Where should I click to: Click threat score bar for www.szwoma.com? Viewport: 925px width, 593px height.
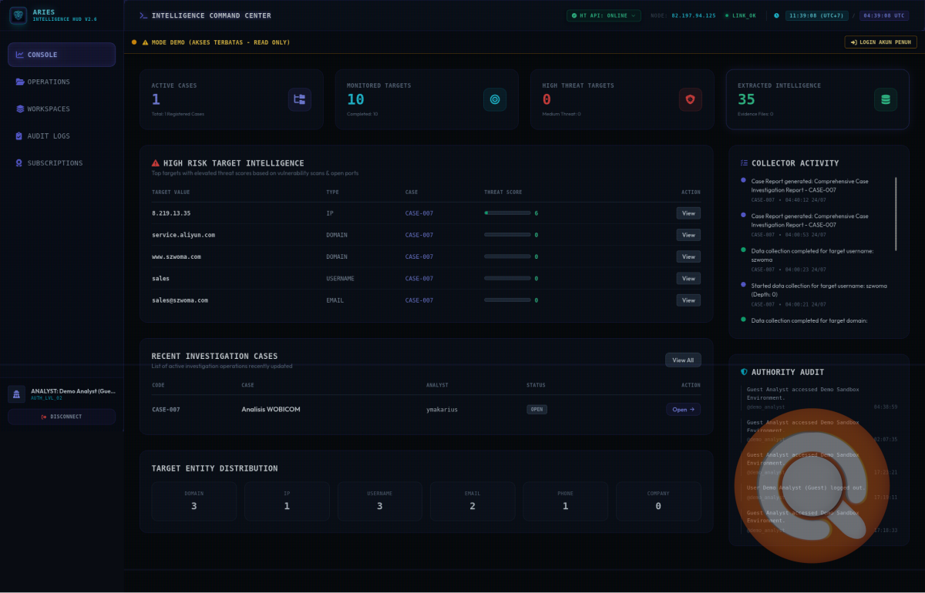point(507,256)
